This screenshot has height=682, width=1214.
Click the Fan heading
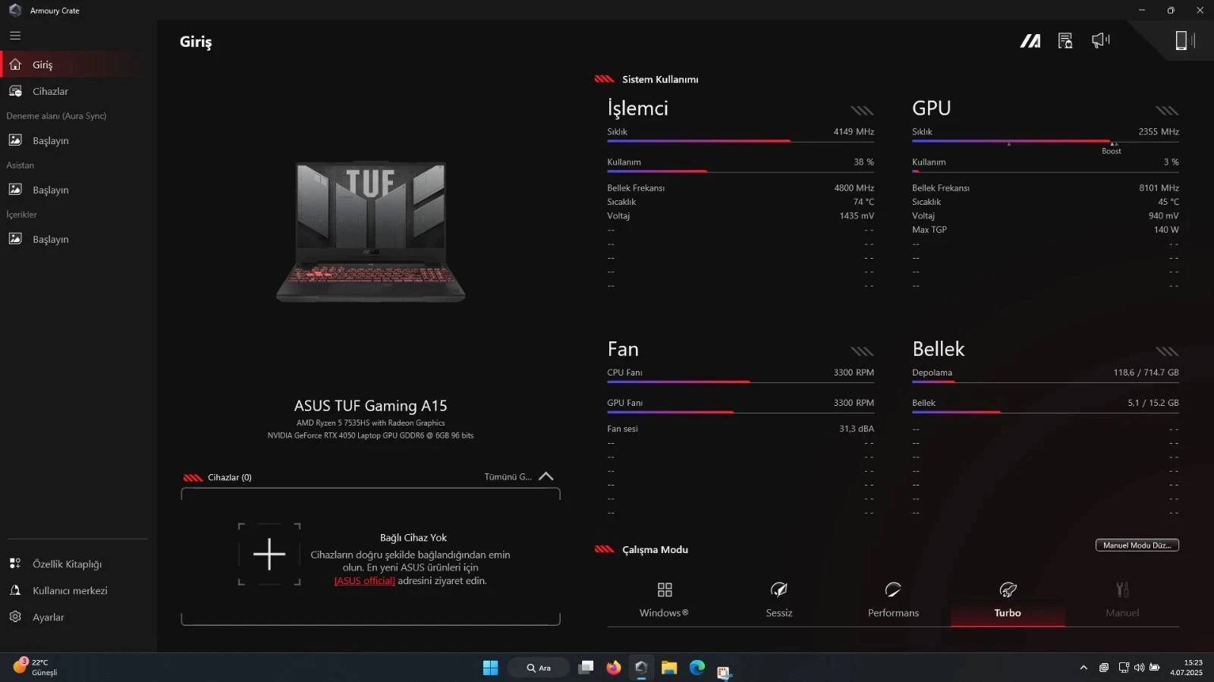click(x=623, y=349)
